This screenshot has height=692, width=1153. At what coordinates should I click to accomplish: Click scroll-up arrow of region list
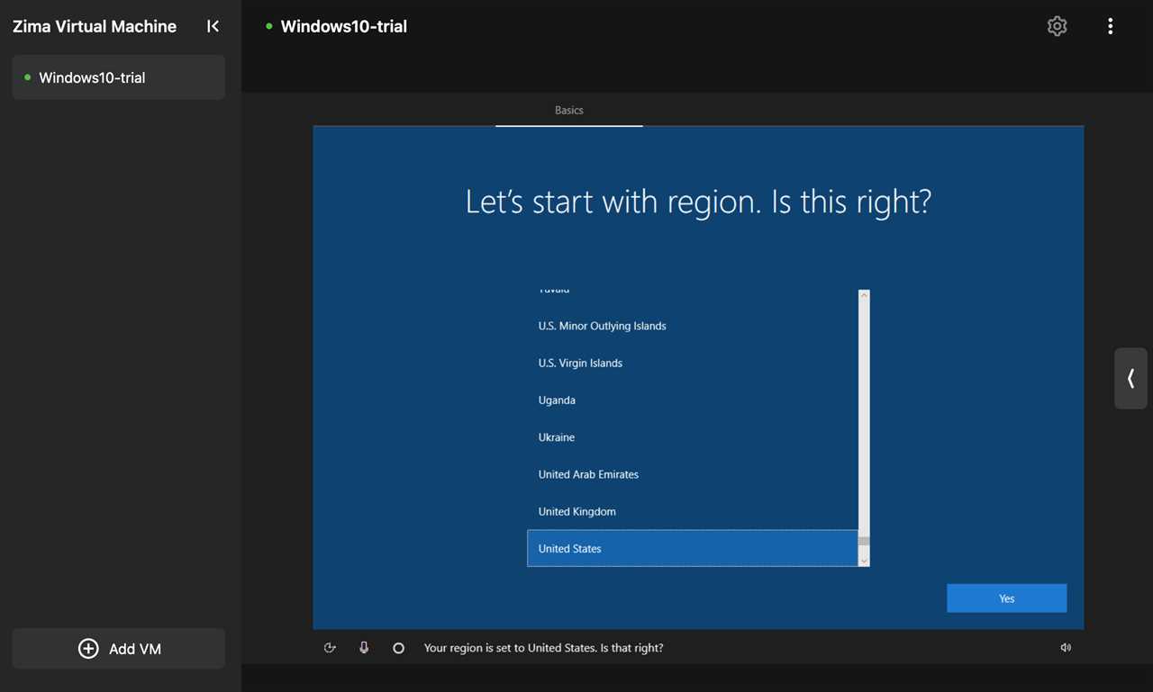point(864,295)
